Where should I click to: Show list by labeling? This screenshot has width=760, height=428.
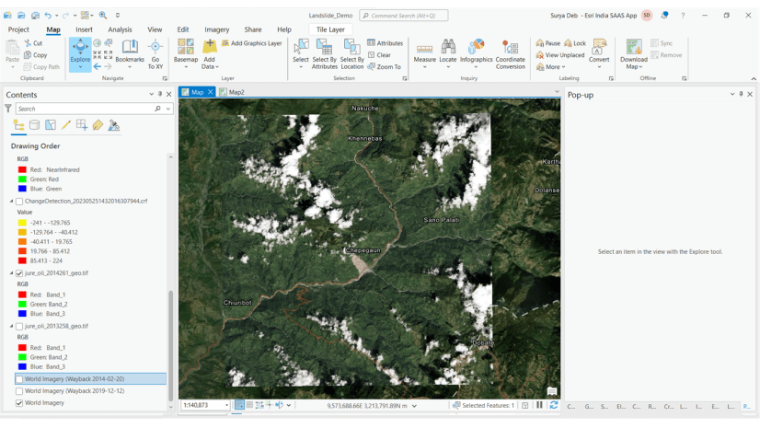tap(98, 125)
